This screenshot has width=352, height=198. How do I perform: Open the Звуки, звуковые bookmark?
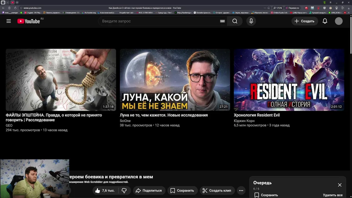pos(240,13)
